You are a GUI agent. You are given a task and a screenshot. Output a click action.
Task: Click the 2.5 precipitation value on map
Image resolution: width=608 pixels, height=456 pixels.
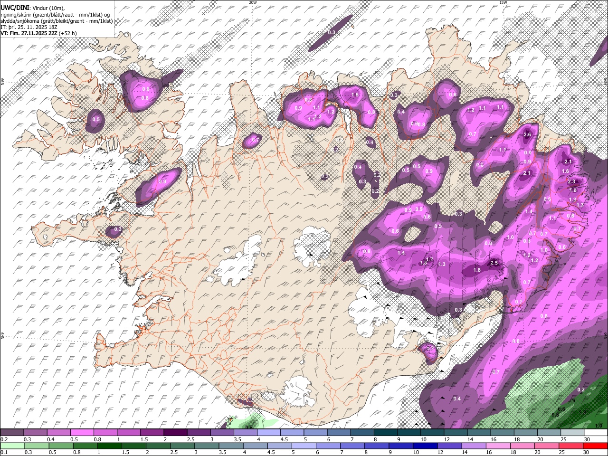[x=494, y=263]
